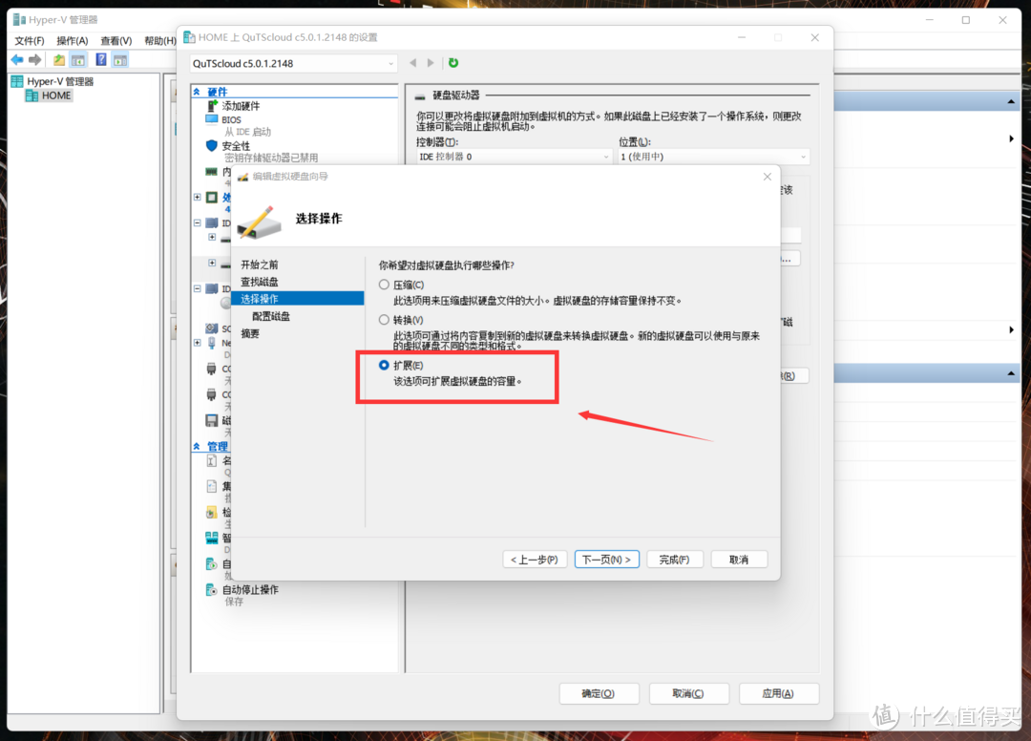This screenshot has width=1031, height=741.
Task: Select the floppy diskette drive icon
Action: (x=212, y=420)
